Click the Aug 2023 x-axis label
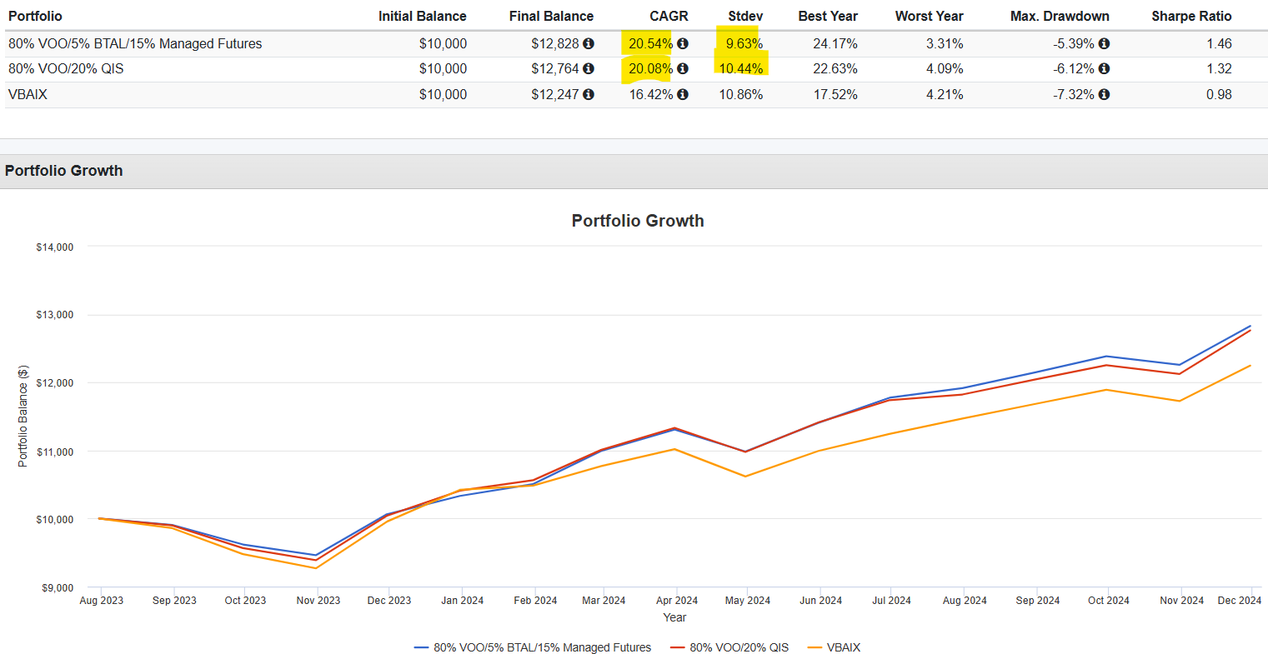Viewport: 1268px width, 654px height. [102, 601]
